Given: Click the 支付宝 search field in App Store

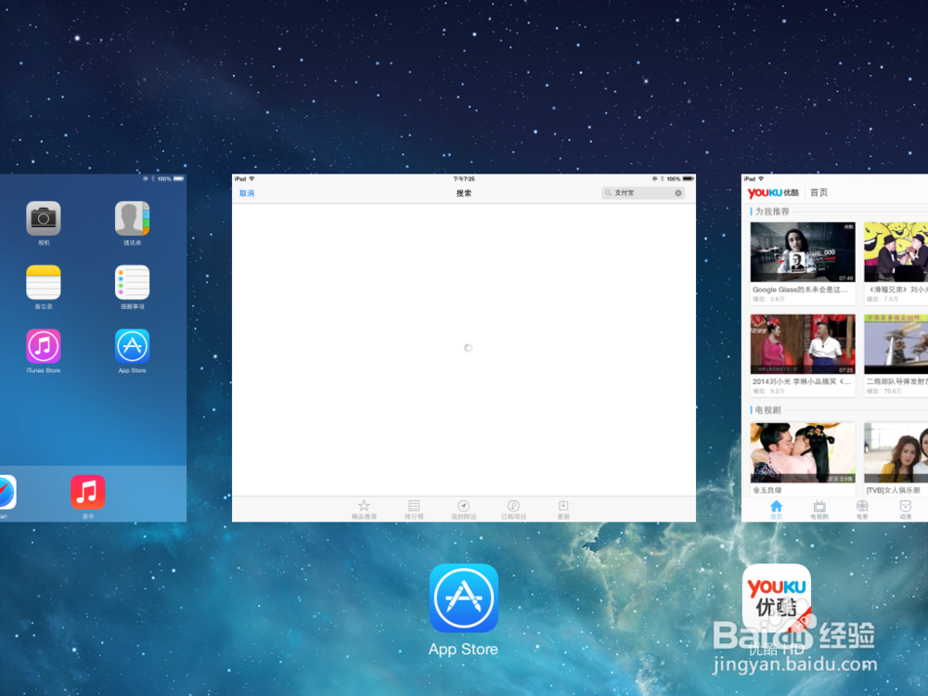Looking at the screenshot, I should [643, 193].
